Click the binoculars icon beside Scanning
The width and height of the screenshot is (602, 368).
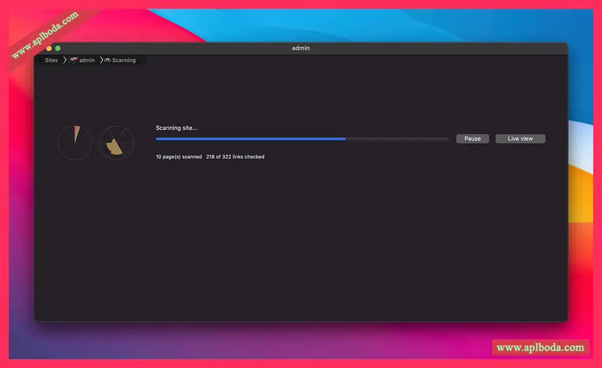pyautogui.click(x=108, y=60)
